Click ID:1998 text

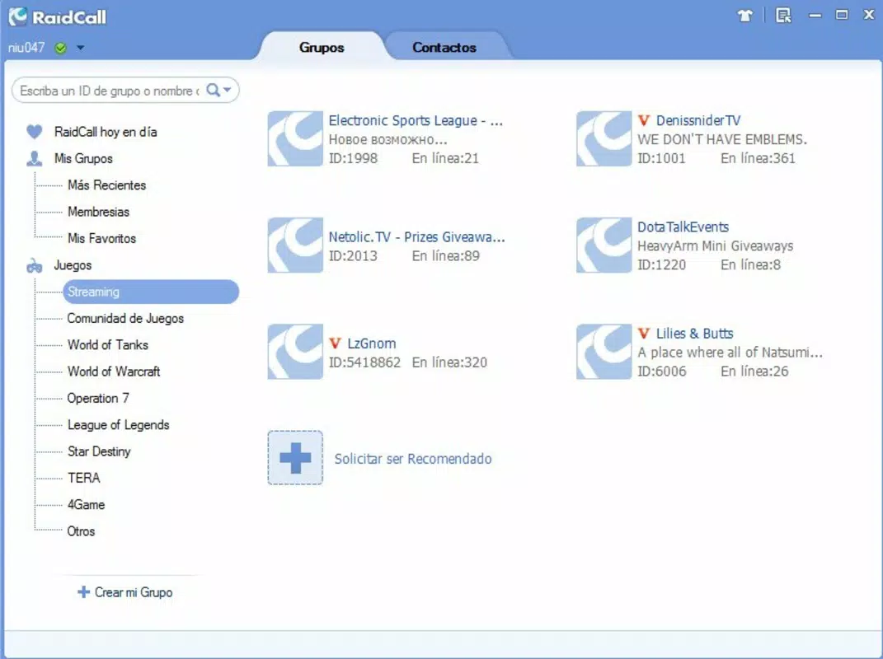pyautogui.click(x=353, y=158)
